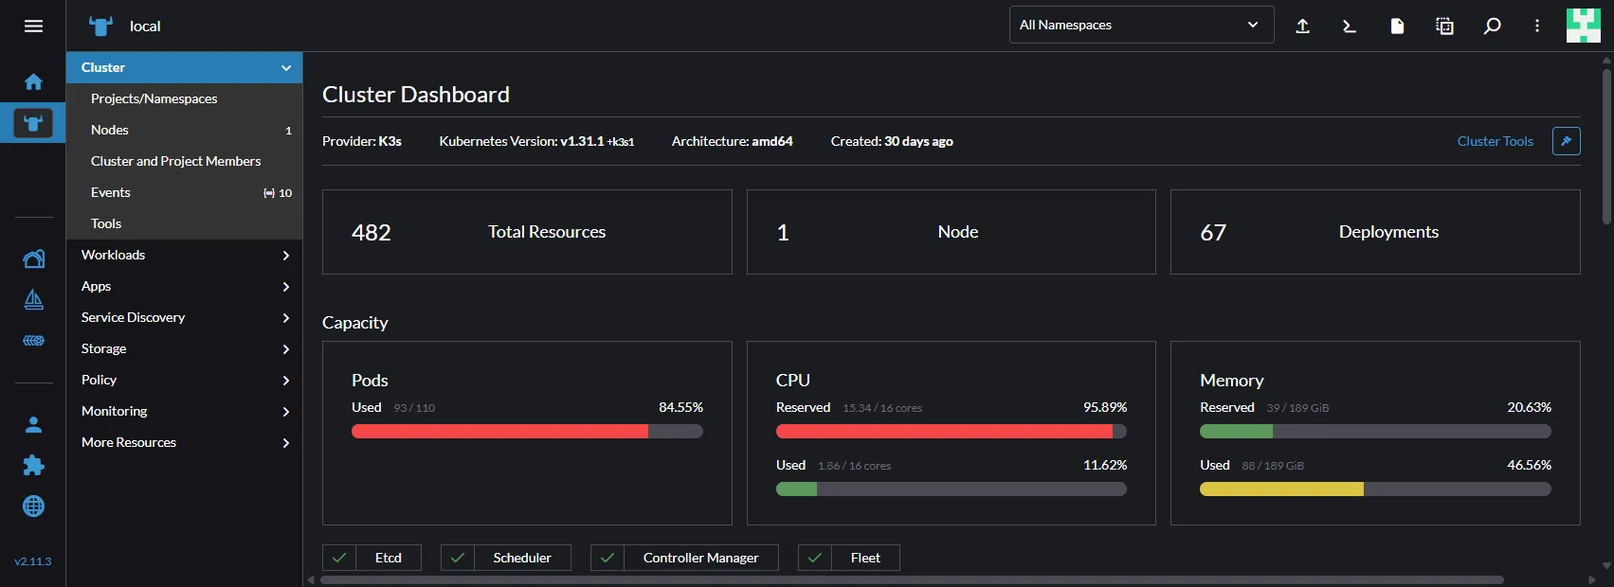Click the Controller Manager status checkmark
Viewport: 1614px width, 587px height.
[608, 558]
